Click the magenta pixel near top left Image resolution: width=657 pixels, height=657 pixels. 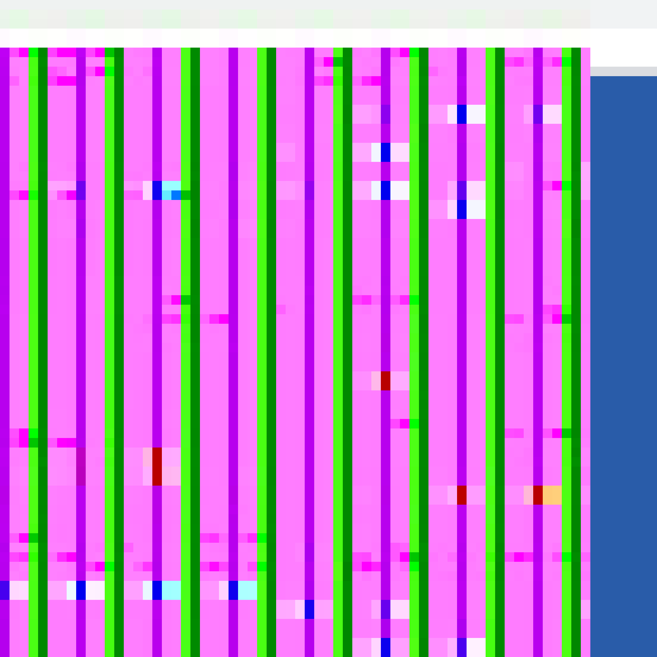click(x=23, y=52)
